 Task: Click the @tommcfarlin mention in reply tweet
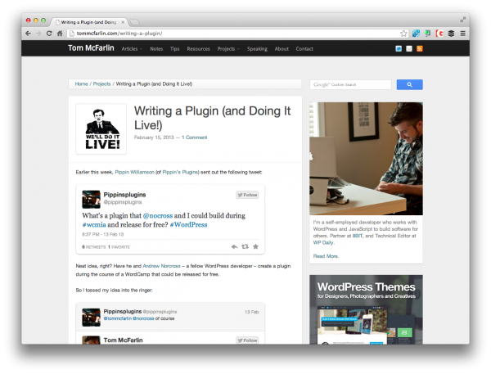pos(117,318)
